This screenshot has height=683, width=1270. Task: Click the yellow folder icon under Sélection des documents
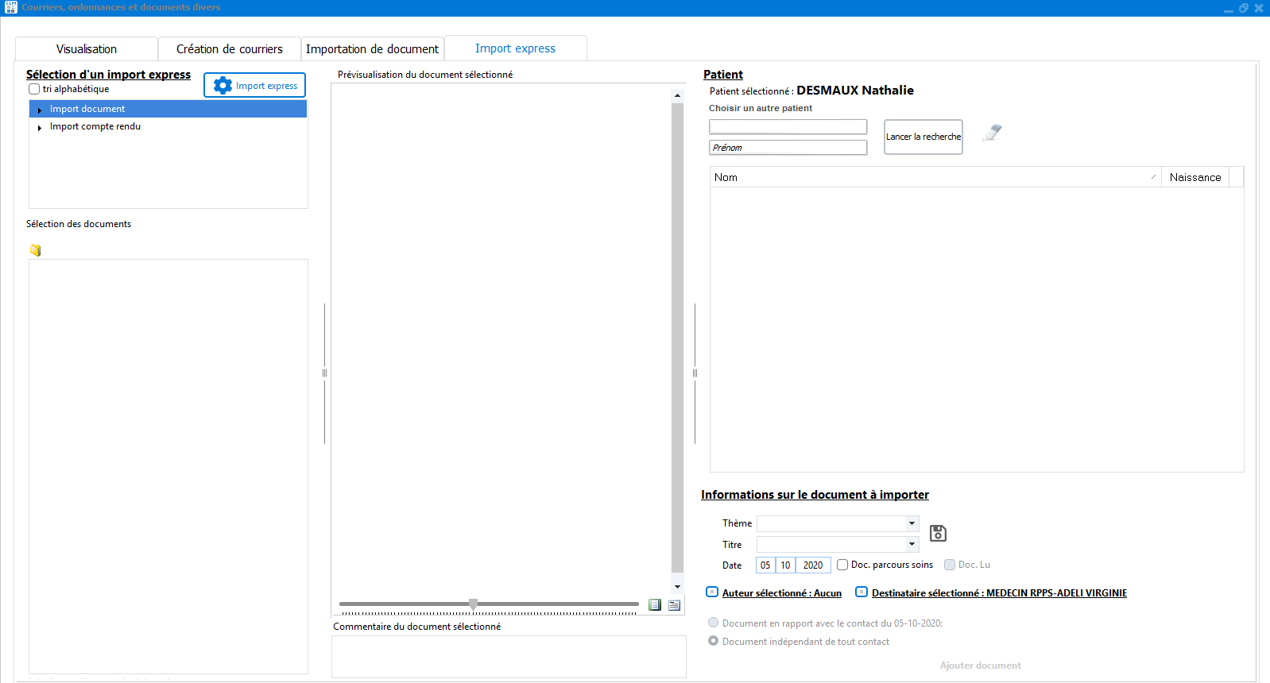(35, 250)
